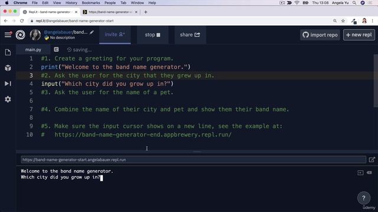The height and width of the screenshot is (212, 378).
Task: Click the browser address bar URL
Action: pyautogui.click(x=74, y=21)
